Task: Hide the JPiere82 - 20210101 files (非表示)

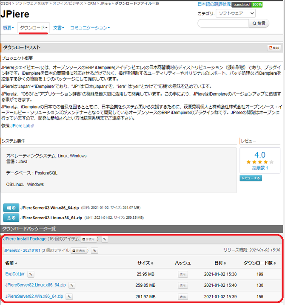Action: pyautogui.click(x=79, y=250)
